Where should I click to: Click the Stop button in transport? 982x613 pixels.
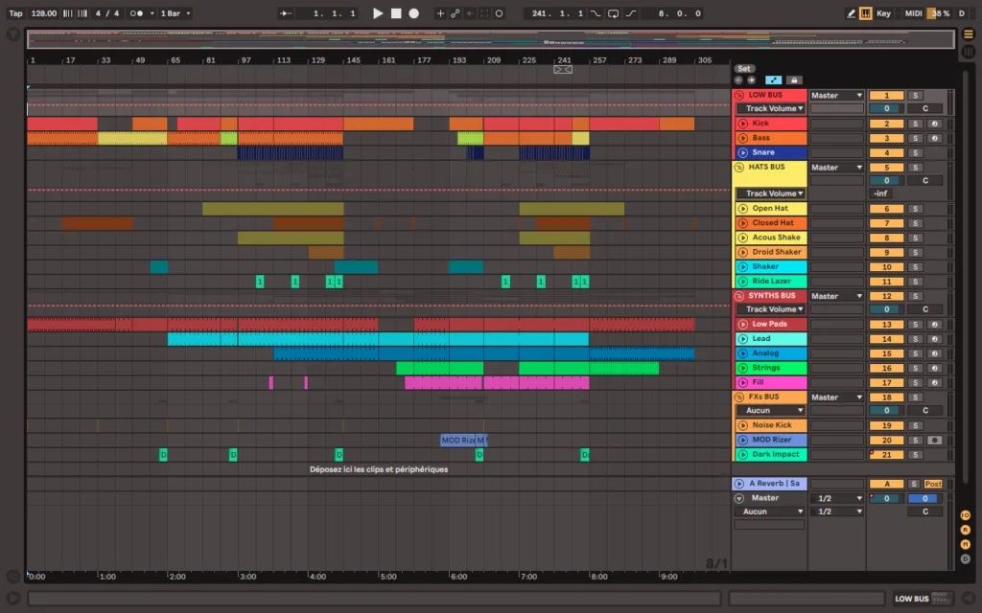coord(396,13)
